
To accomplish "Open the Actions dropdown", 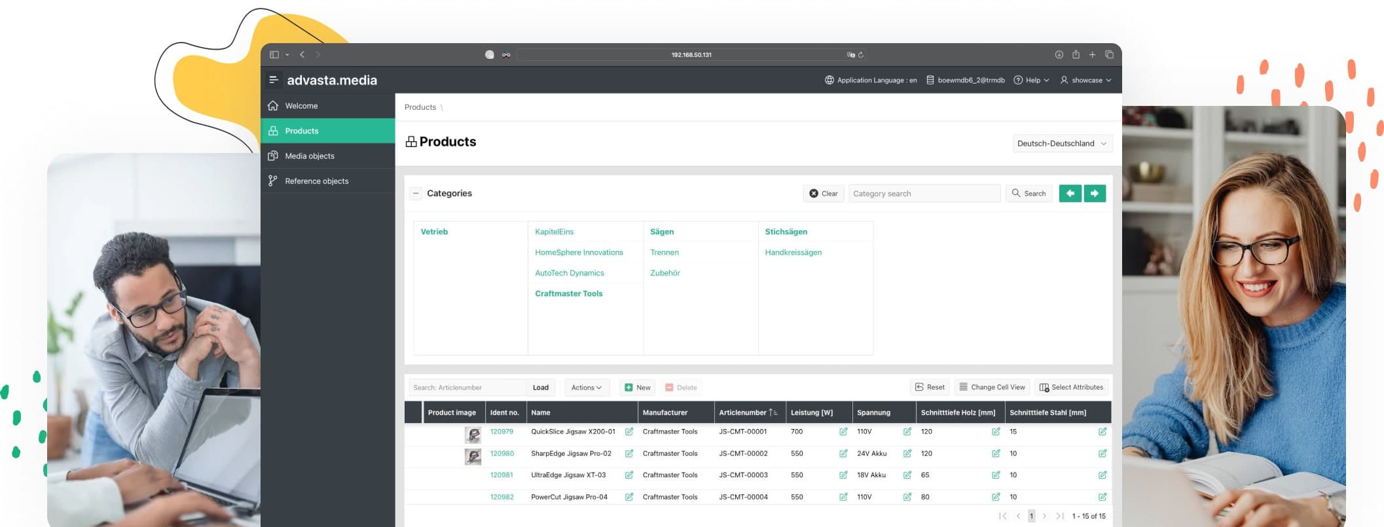I will [x=586, y=388].
